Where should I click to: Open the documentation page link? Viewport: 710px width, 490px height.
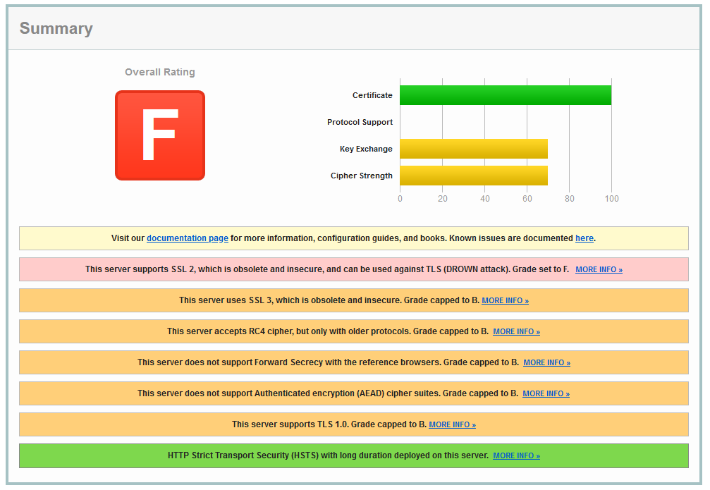(x=187, y=238)
